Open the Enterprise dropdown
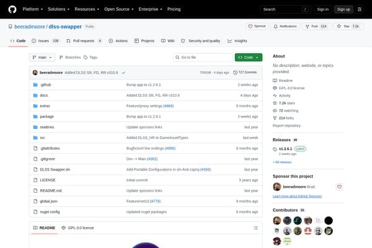 pyautogui.click(x=151, y=9)
